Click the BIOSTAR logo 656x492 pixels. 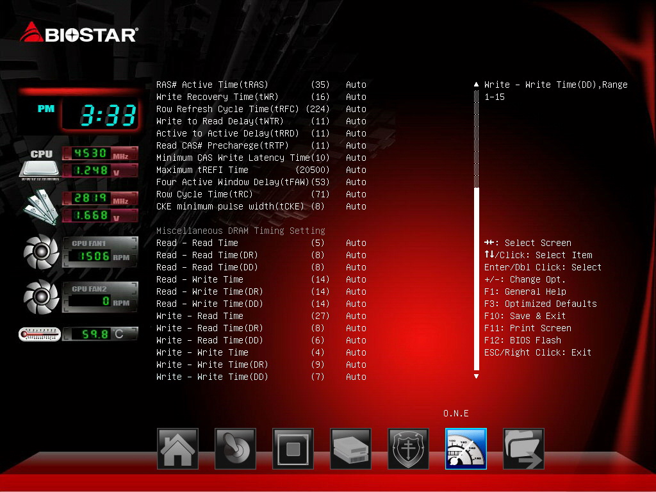(x=79, y=33)
